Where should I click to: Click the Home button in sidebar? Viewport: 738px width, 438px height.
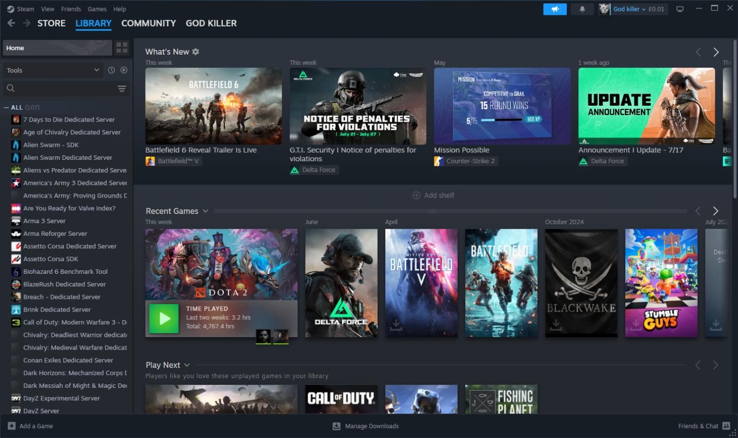tap(57, 48)
